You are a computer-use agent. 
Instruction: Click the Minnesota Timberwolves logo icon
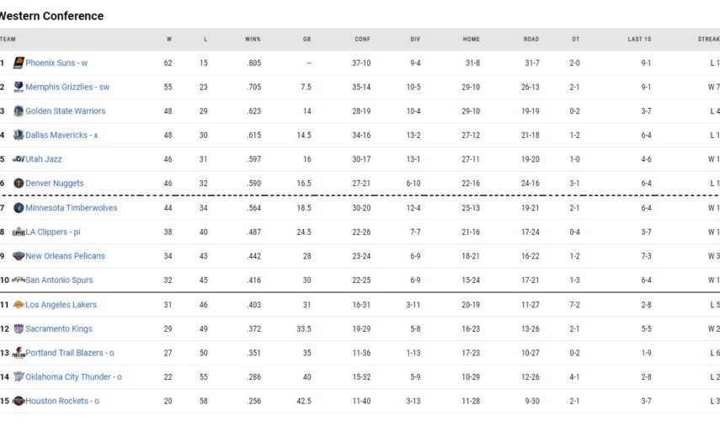tap(19, 208)
